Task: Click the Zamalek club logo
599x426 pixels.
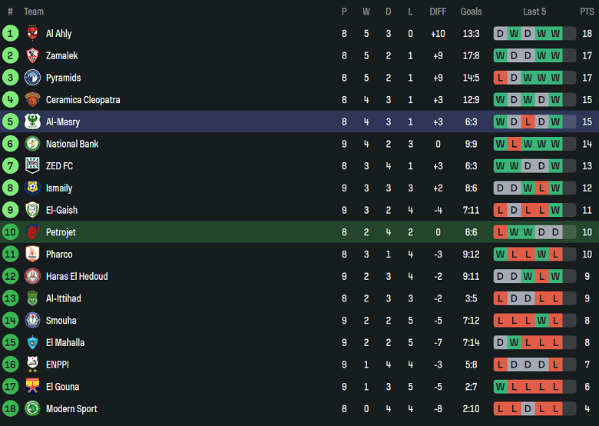Action: [32, 55]
